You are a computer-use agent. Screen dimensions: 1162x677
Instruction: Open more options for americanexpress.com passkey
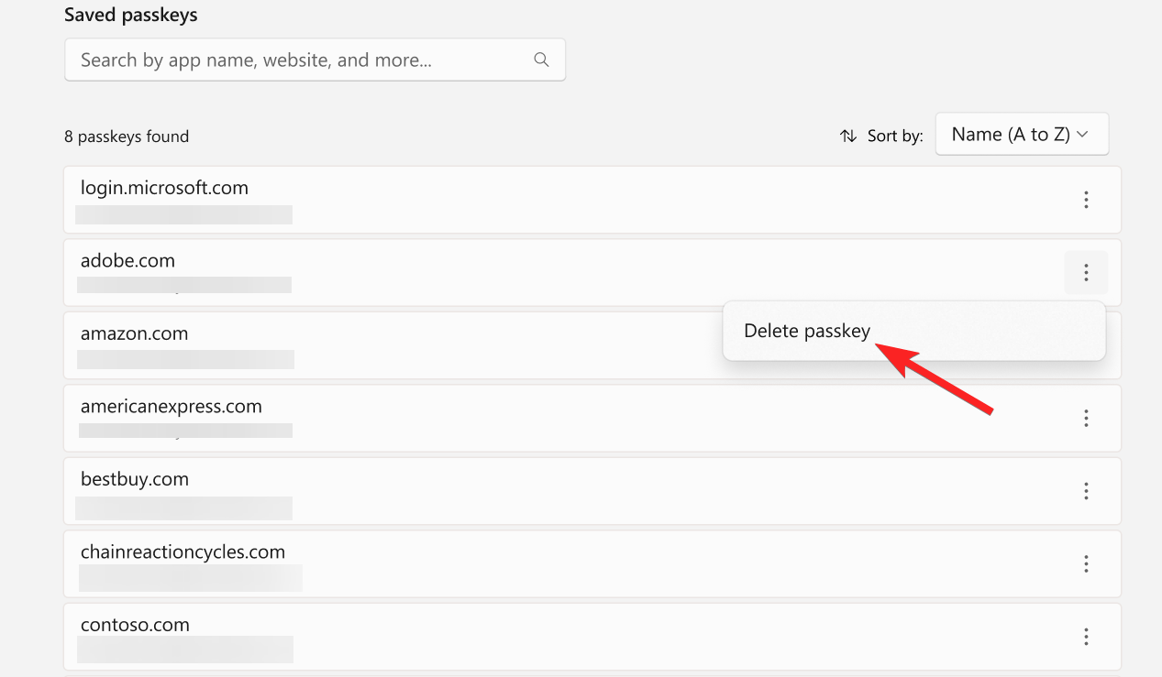click(1086, 418)
